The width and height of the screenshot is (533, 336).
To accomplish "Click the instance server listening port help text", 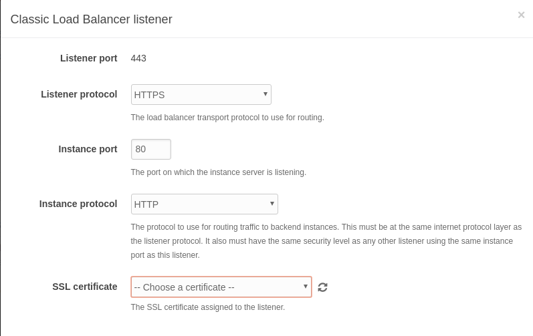I will (x=218, y=172).
